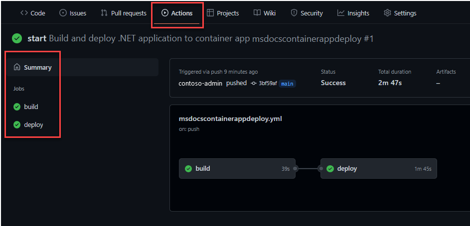This screenshot has height=226, width=470.
Task: Open the msdocscontainerappdeploy.yml workflow file
Action: 230,119
